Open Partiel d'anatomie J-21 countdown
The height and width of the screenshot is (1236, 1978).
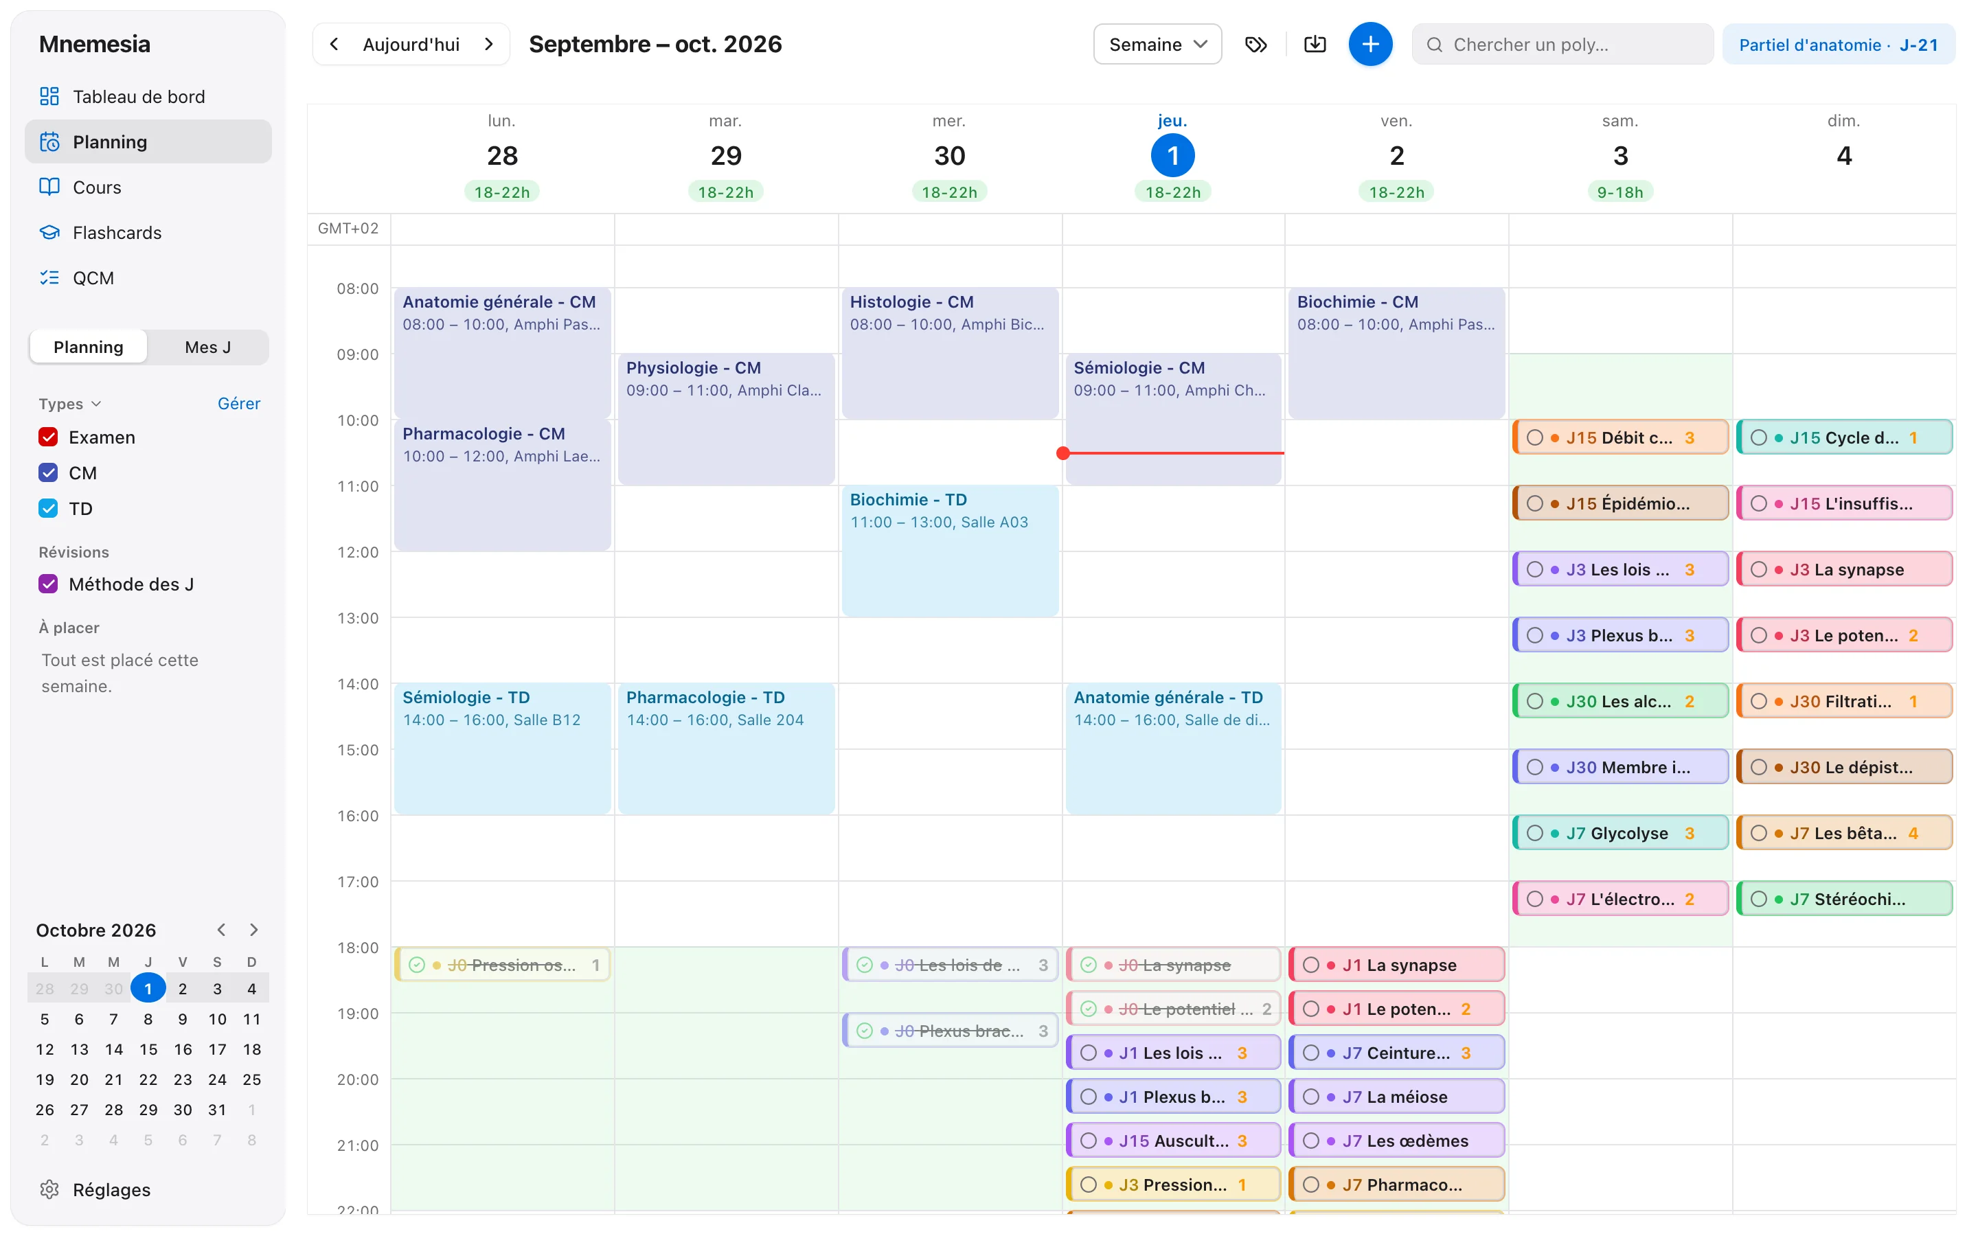coord(1838,44)
